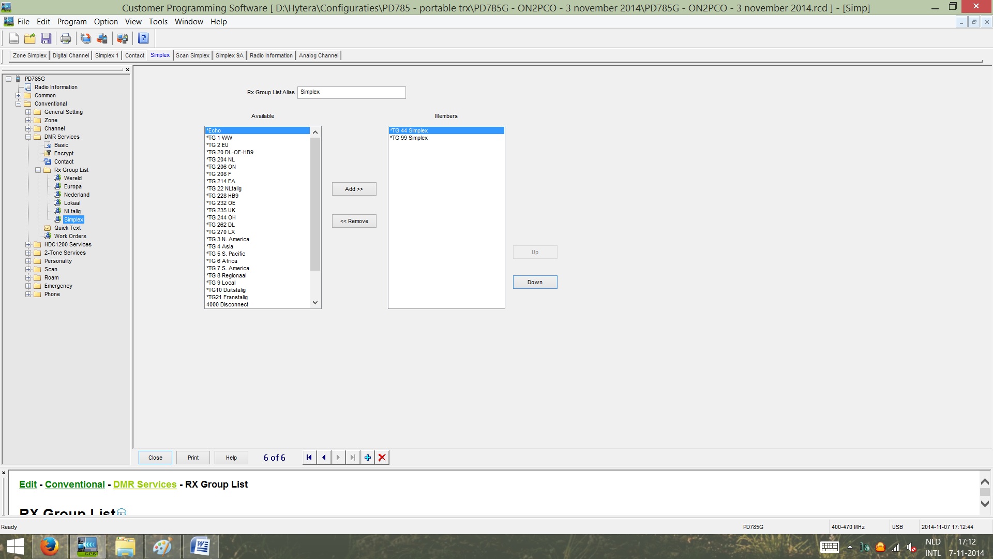Go to previous record arrow
993x559 pixels.
point(324,458)
